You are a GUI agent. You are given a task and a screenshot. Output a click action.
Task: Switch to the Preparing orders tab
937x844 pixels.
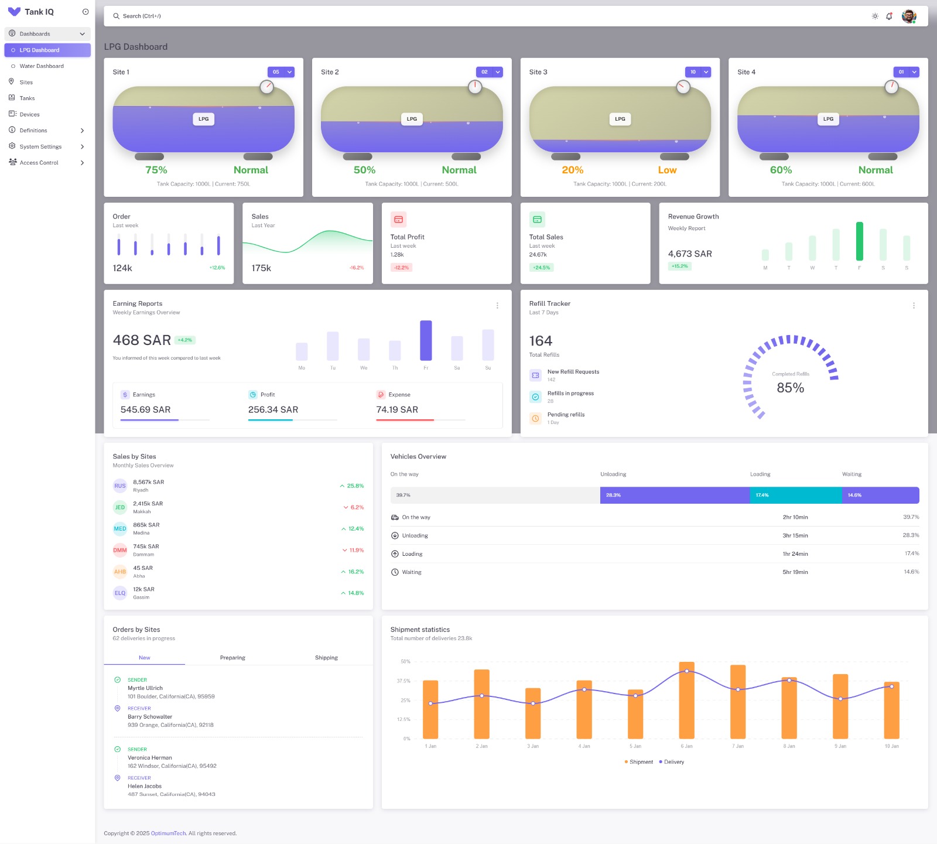232,658
